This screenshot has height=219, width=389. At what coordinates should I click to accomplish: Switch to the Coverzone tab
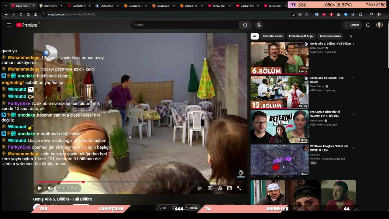tap(135, 6)
